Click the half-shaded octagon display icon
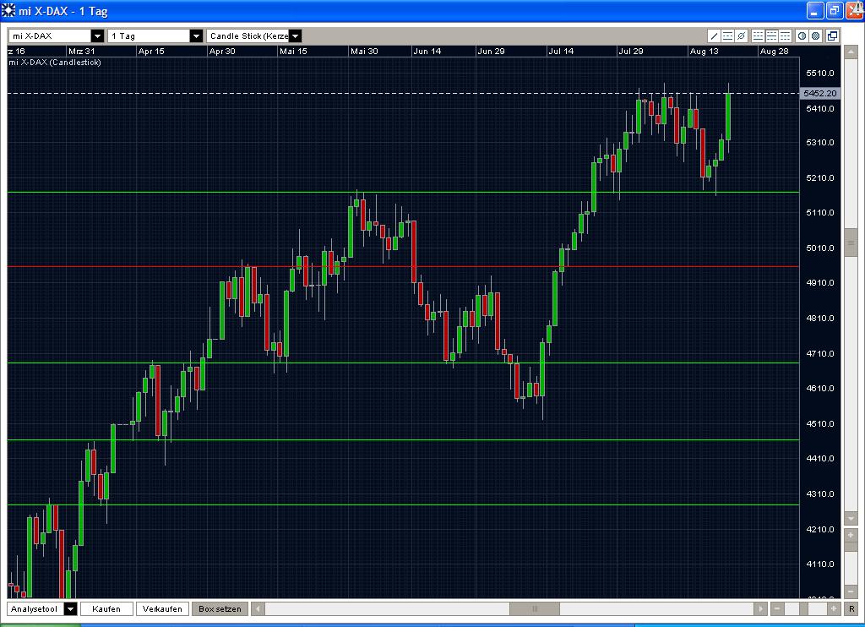The width and height of the screenshot is (865, 627). (802, 35)
